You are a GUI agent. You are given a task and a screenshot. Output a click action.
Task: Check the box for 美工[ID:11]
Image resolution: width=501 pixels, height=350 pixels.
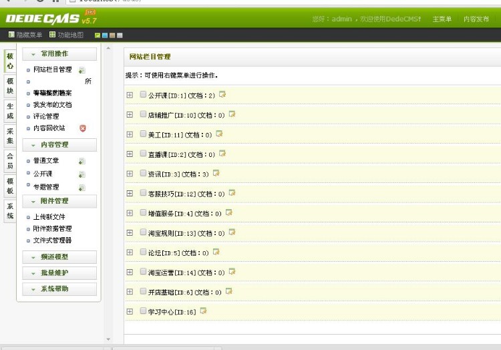[x=143, y=134]
